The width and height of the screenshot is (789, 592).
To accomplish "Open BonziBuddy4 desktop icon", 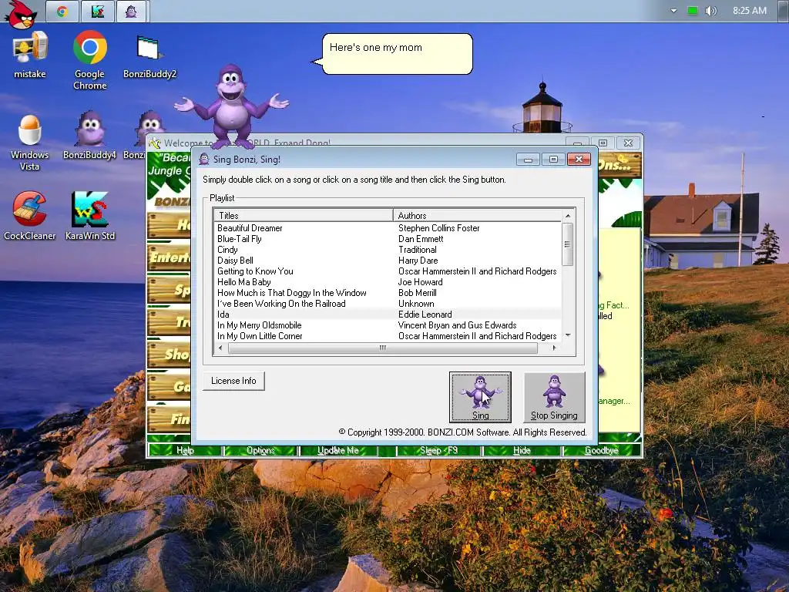I will [89, 136].
